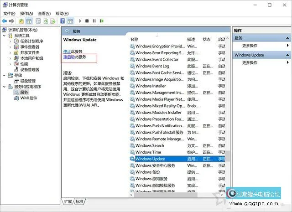The height and width of the screenshot is (212, 292).
Task: Select 事件查看器 in the tree
Action: [x=30, y=47]
